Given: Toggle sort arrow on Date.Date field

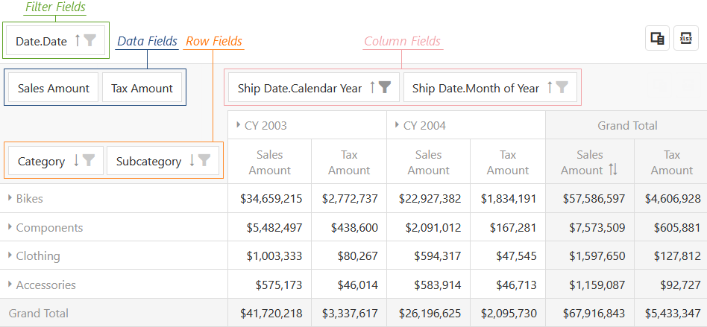Looking at the screenshot, I should pyautogui.click(x=77, y=41).
